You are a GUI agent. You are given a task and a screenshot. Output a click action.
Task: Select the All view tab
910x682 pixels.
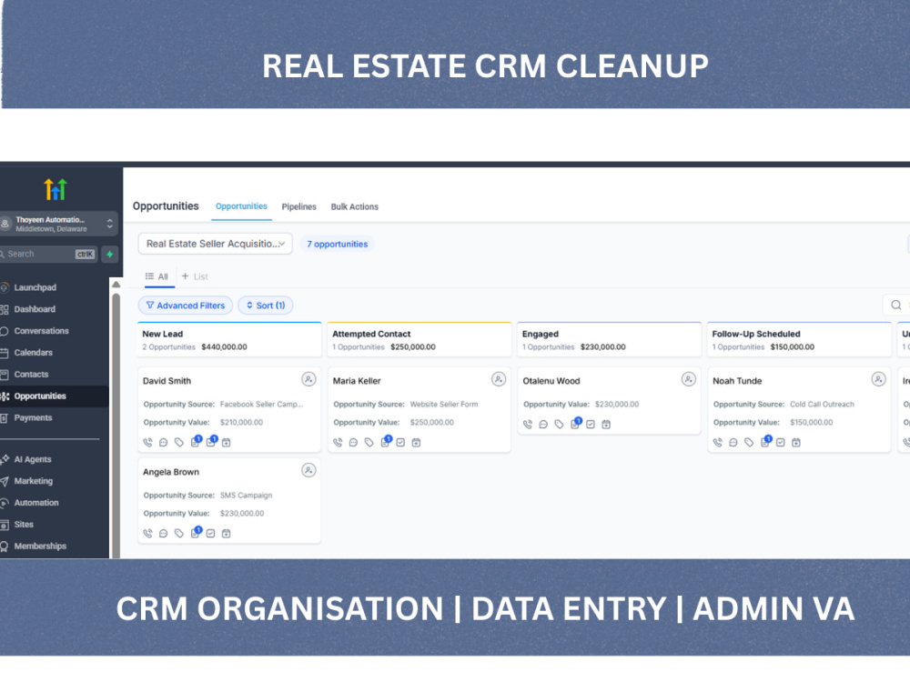tap(157, 276)
